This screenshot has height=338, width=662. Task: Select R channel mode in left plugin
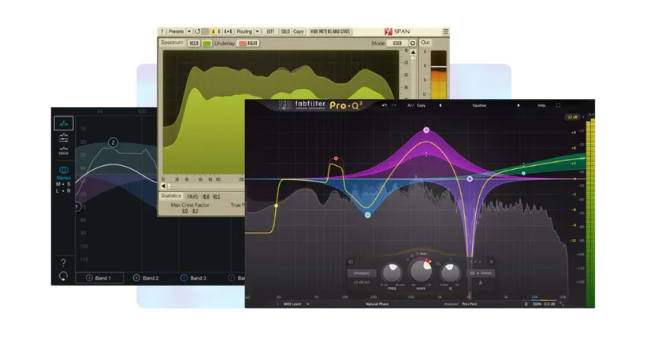pyautogui.click(x=69, y=191)
